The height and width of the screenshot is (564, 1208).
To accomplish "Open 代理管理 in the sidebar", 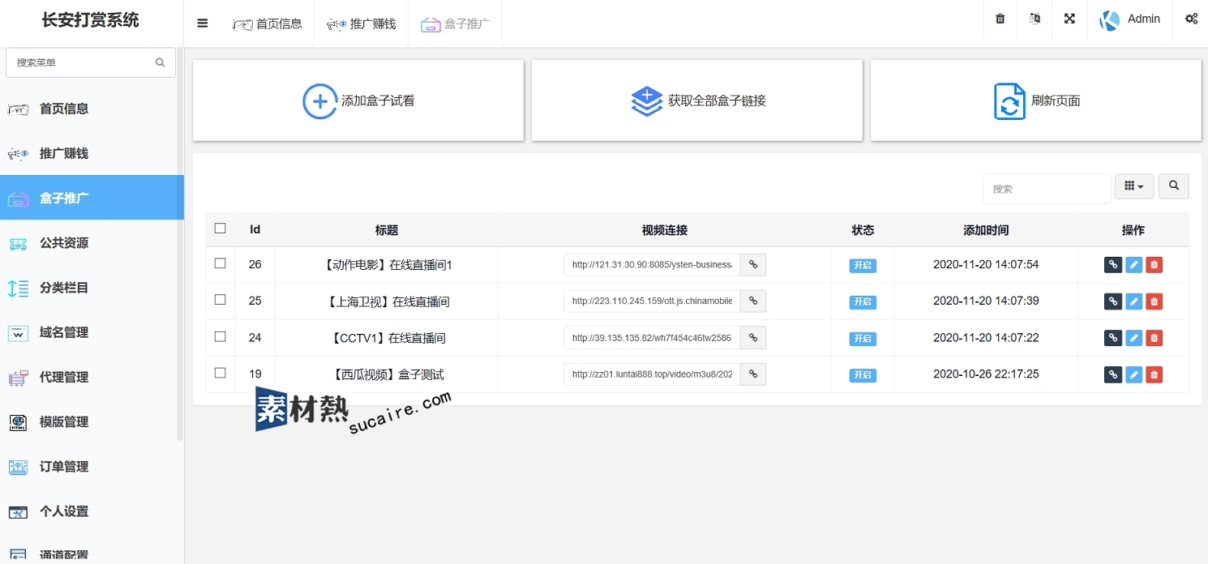I will tap(92, 377).
